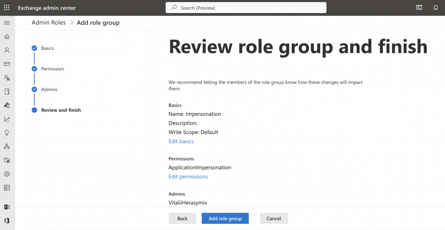Image resolution: width=445 pixels, height=230 pixels.
Task: Open Roles icon showing person with badge
Action: point(7,78)
